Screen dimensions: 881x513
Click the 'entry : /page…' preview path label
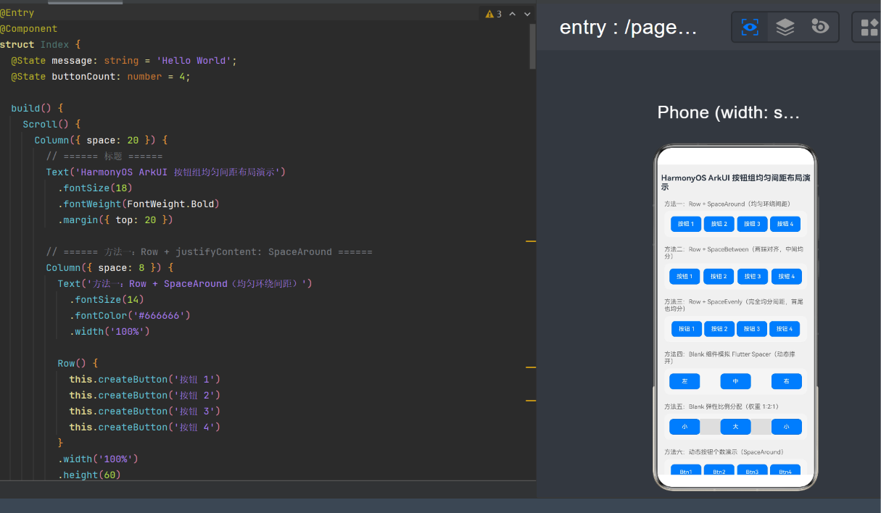pyautogui.click(x=629, y=28)
